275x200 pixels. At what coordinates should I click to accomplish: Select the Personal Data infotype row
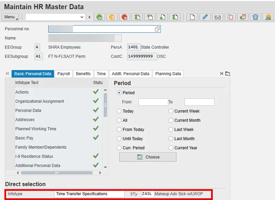(x=54, y=110)
